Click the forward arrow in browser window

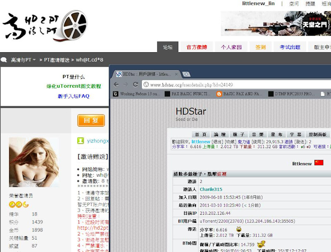click(x=126, y=85)
